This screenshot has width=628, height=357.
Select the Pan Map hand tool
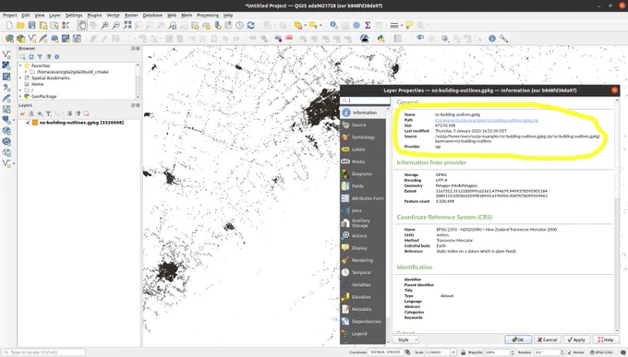[x=82, y=25]
